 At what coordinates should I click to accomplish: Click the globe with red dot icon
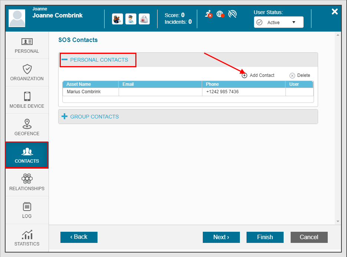click(x=220, y=14)
